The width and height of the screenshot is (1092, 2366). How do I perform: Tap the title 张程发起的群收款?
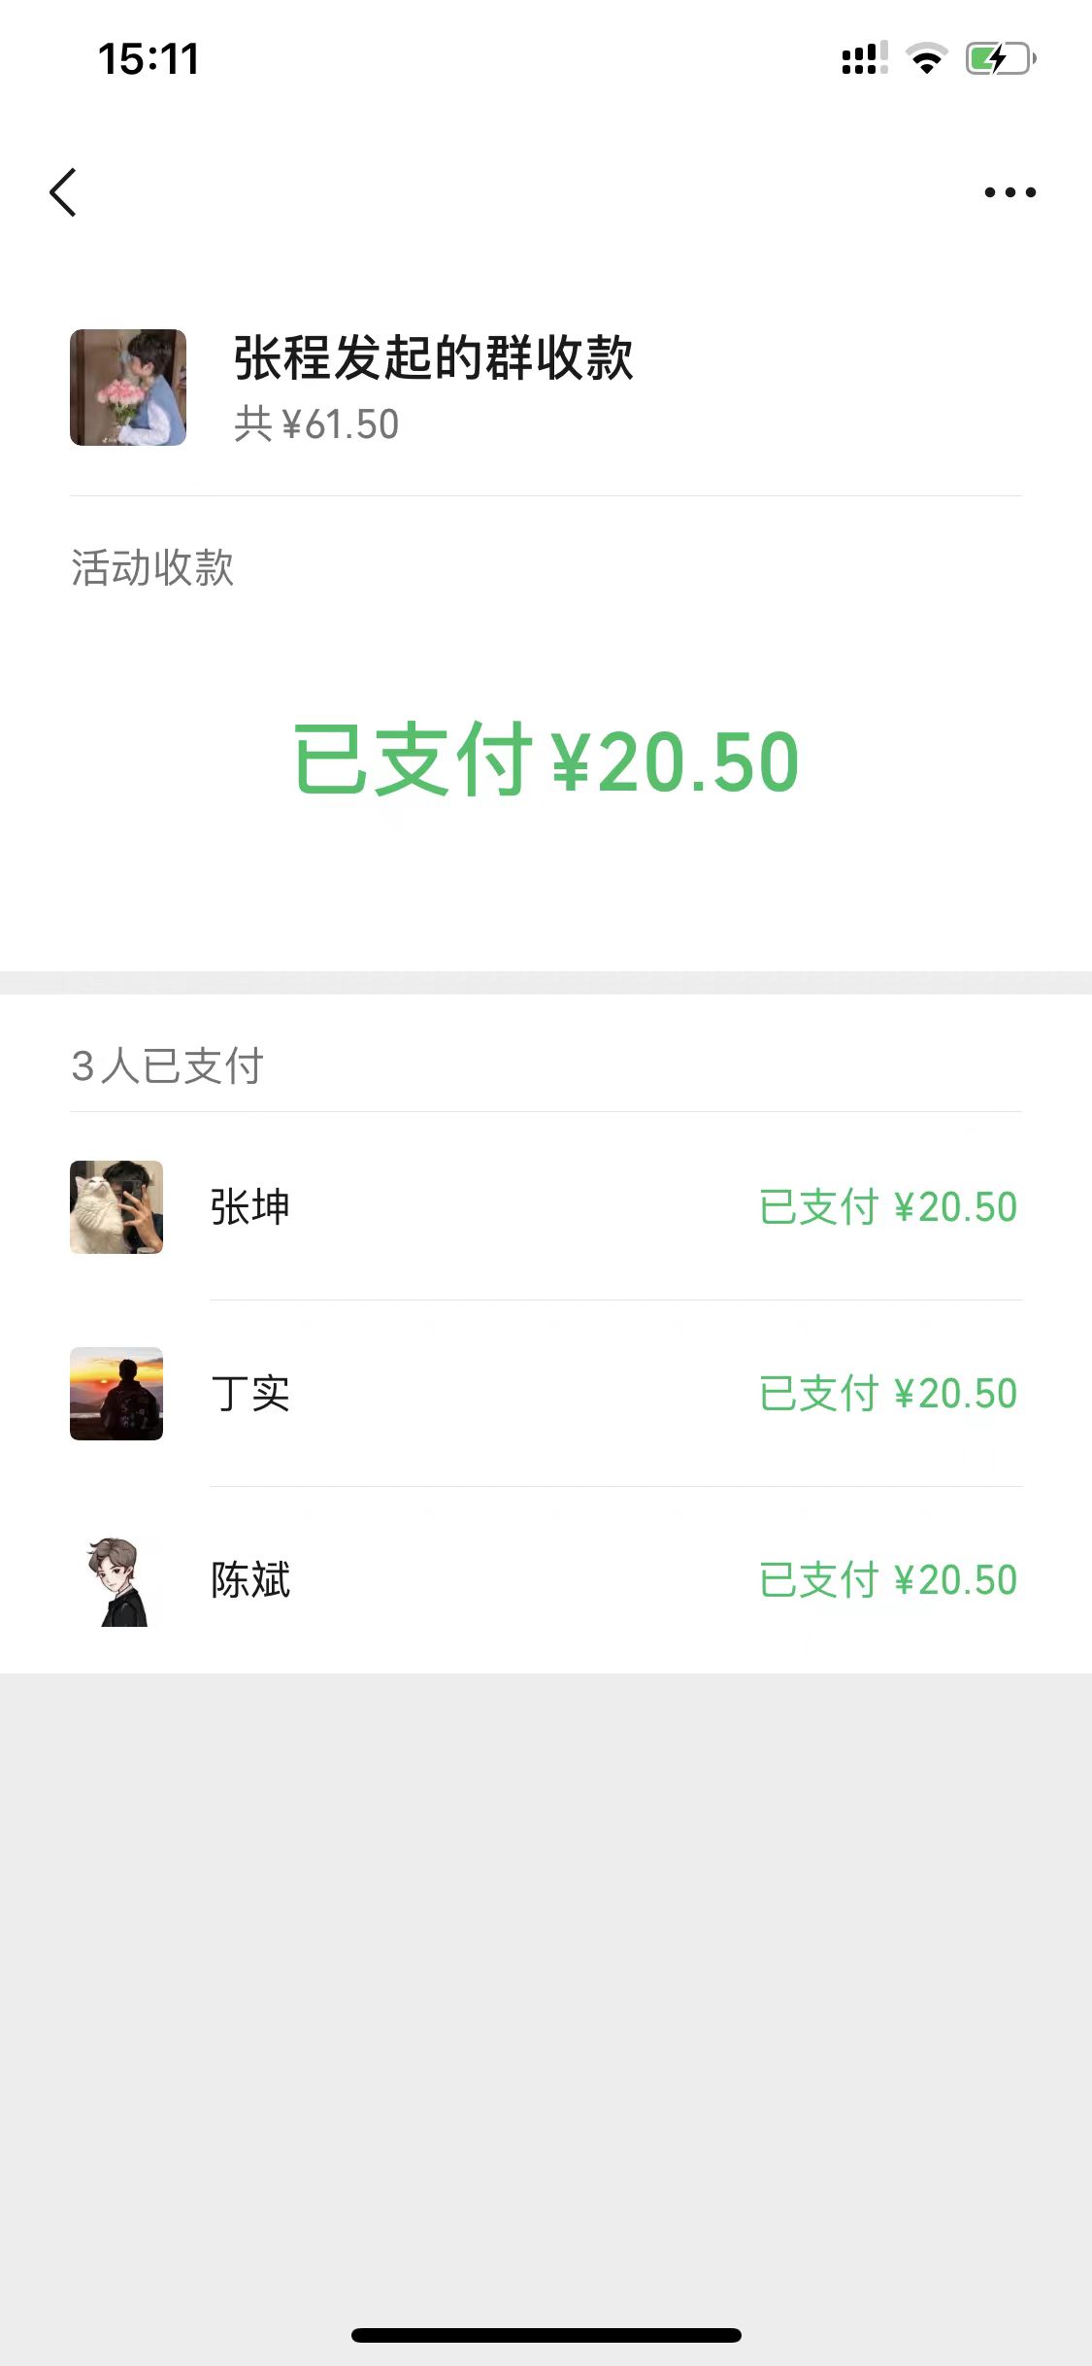pos(433,357)
